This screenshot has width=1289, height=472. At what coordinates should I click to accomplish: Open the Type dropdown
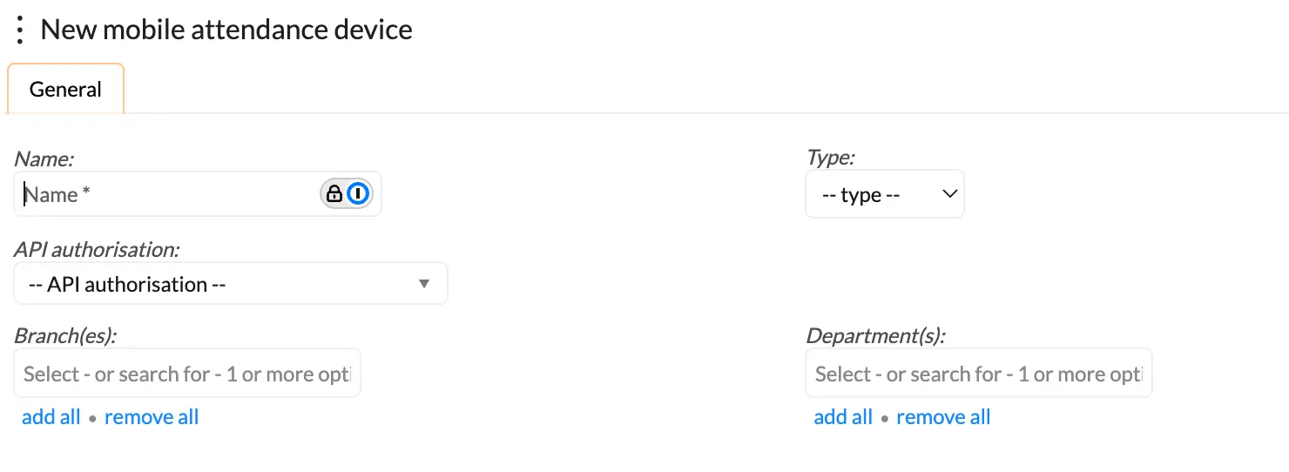884,194
